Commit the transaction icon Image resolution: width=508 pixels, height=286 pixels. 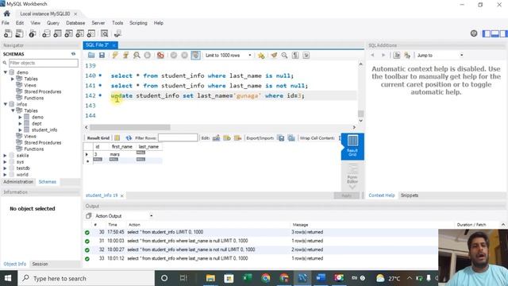(174, 56)
